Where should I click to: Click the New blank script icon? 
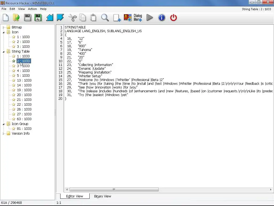pos(6,18)
